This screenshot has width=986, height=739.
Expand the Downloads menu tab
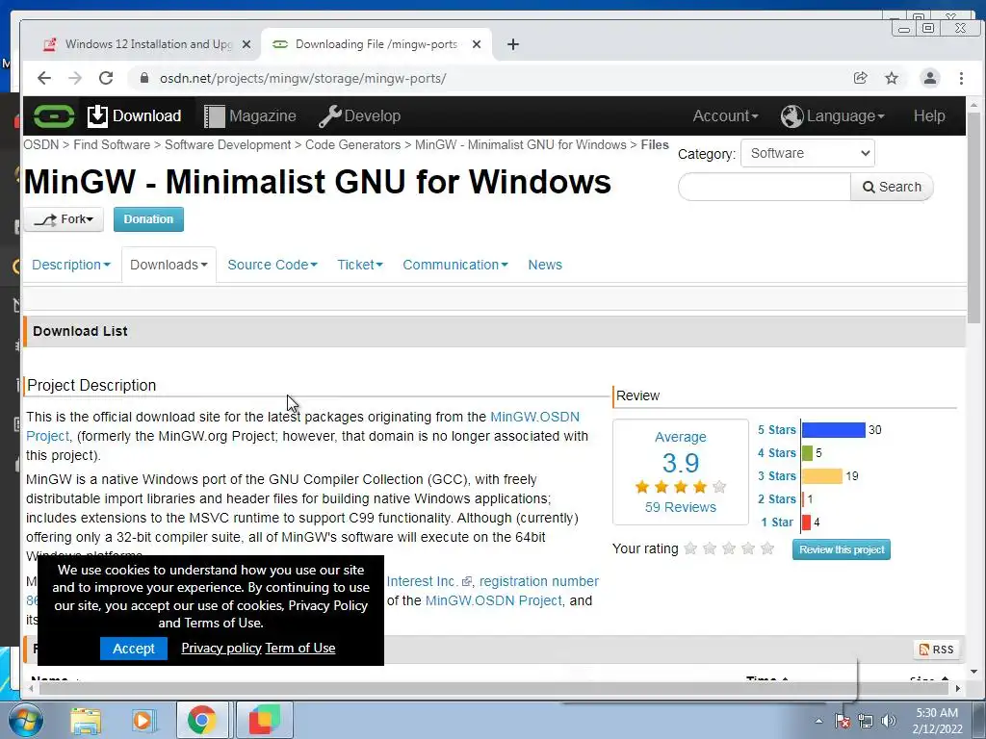[x=169, y=266]
